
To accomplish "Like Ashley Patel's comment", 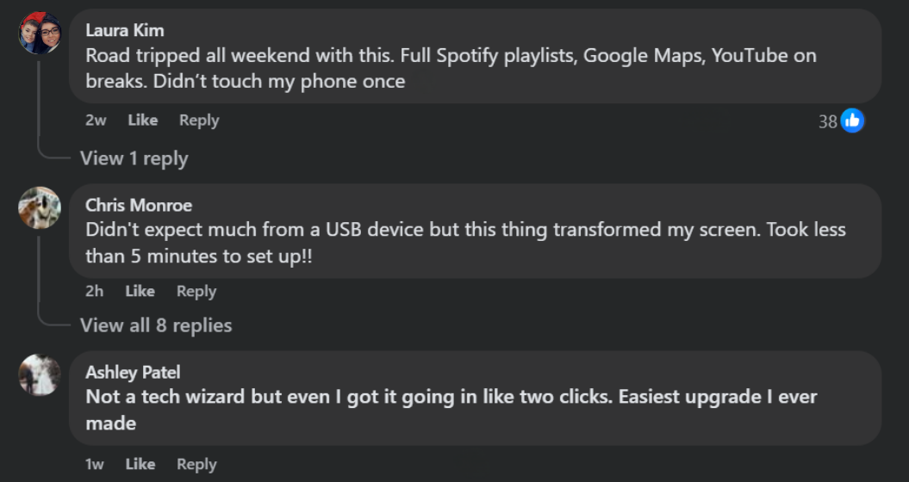I will click(140, 464).
